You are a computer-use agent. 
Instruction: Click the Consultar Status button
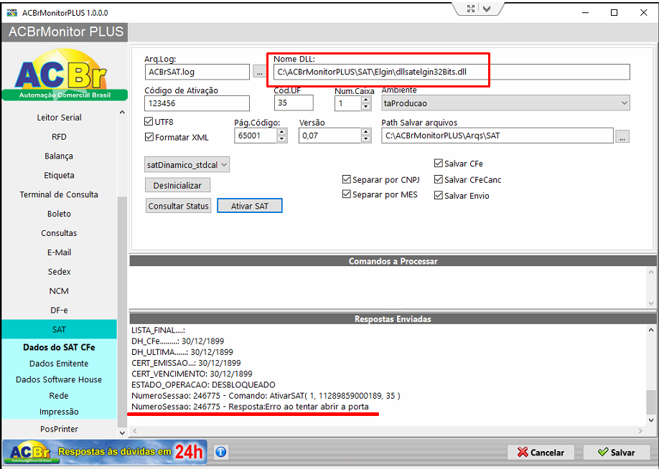click(x=178, y=206)
